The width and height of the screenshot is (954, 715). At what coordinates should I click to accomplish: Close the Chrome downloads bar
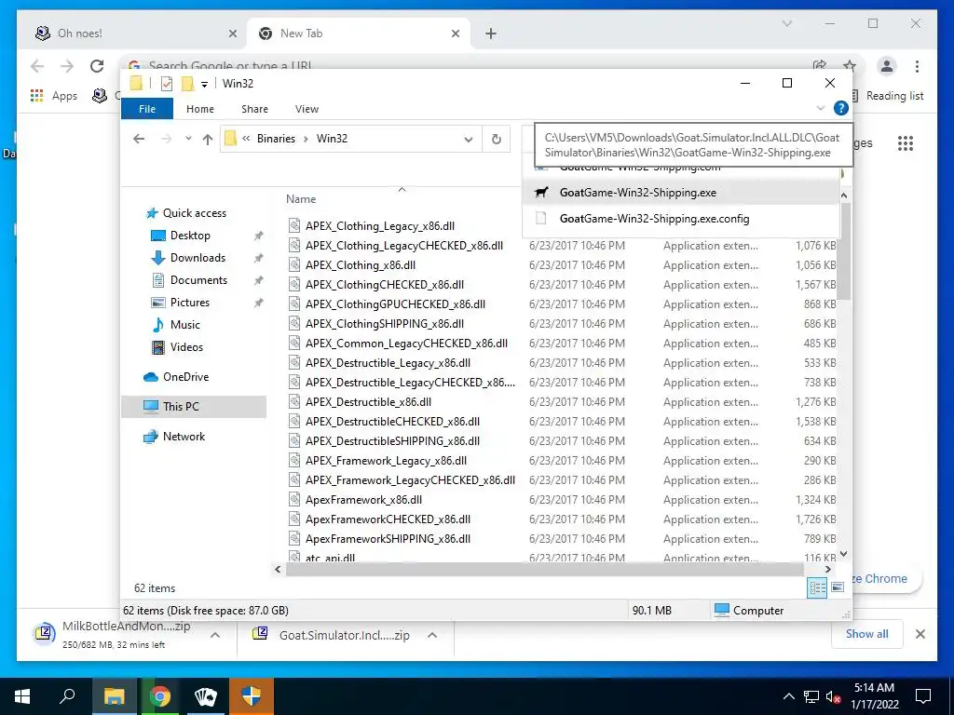coord(920,635)
